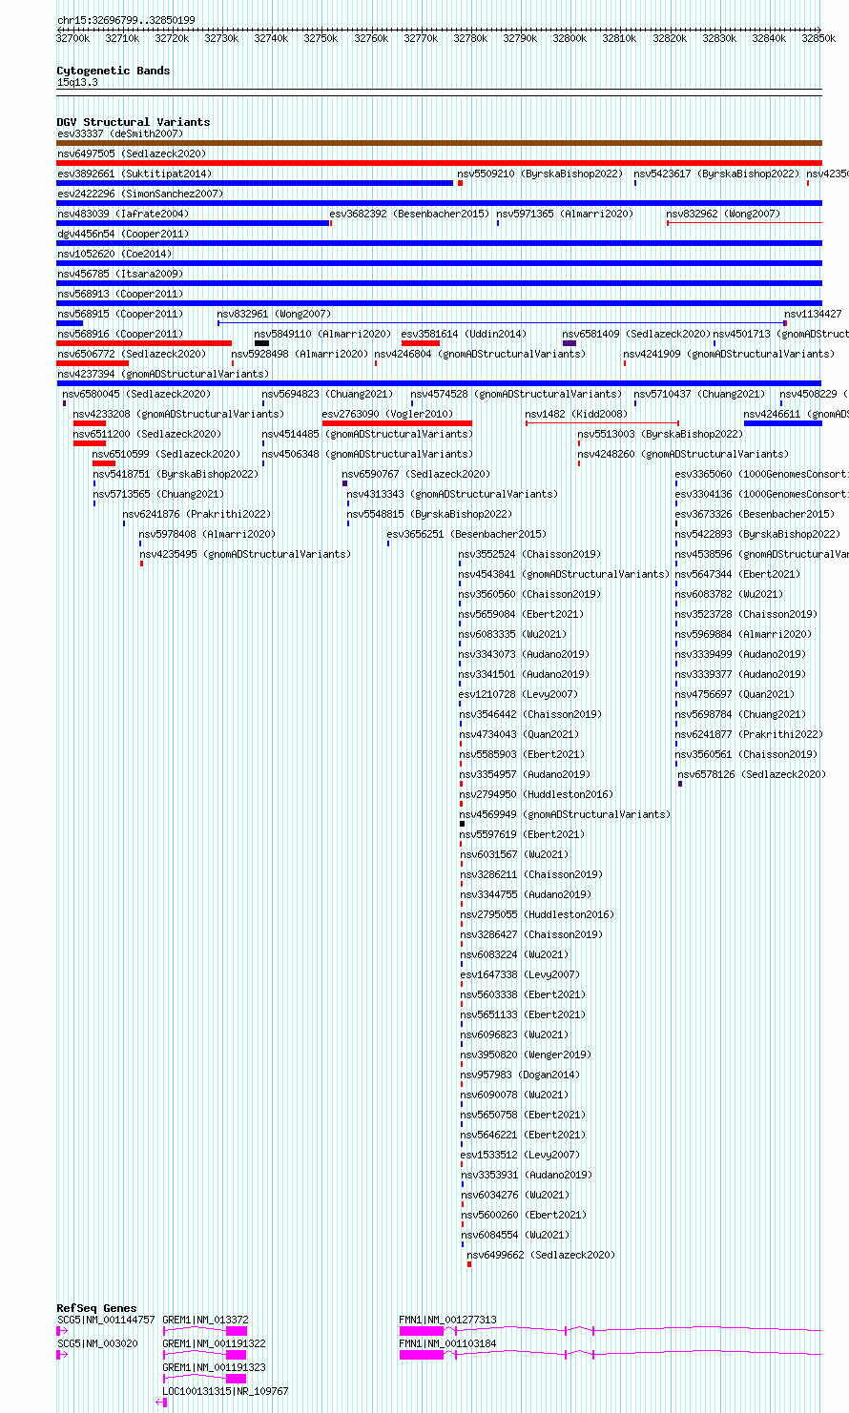Open nsv5971365 (Almarri2020) variant
The image size is (849, 1413).
pos(565,214)
